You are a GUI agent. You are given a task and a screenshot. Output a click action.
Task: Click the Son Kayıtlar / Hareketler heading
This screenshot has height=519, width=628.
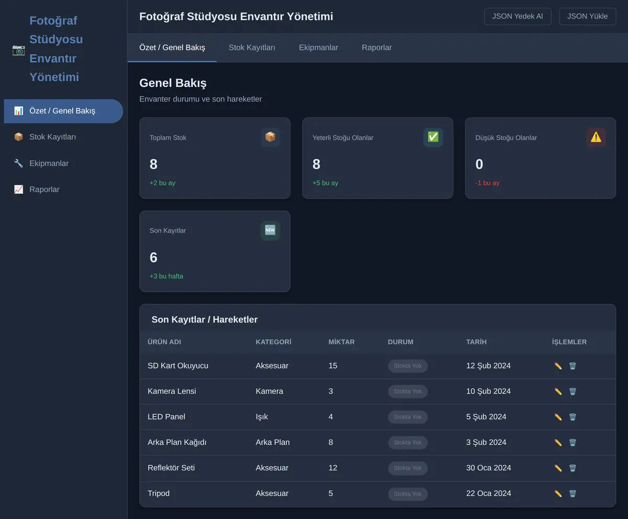pyautogui.click(x=205, y=319)
